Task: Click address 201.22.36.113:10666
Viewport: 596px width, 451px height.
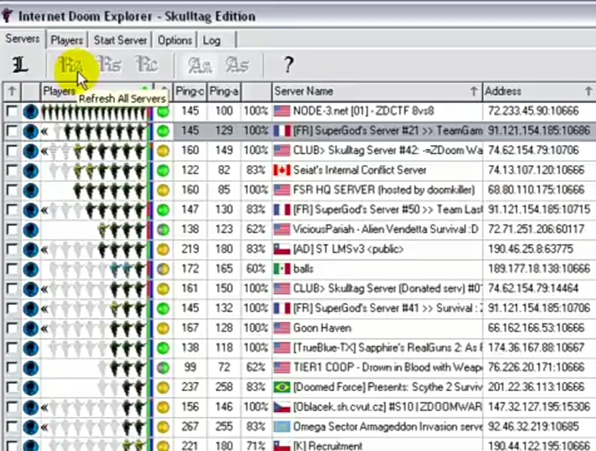Action: coord(536,388)
